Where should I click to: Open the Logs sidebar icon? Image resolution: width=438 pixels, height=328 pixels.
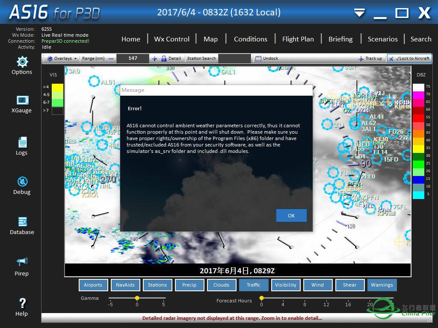(x=22, y=142)
